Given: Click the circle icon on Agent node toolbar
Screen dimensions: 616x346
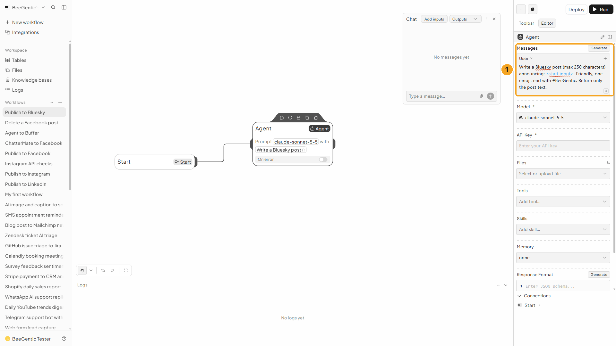Looking at the screenshot, I should click(x=290, y=118).
